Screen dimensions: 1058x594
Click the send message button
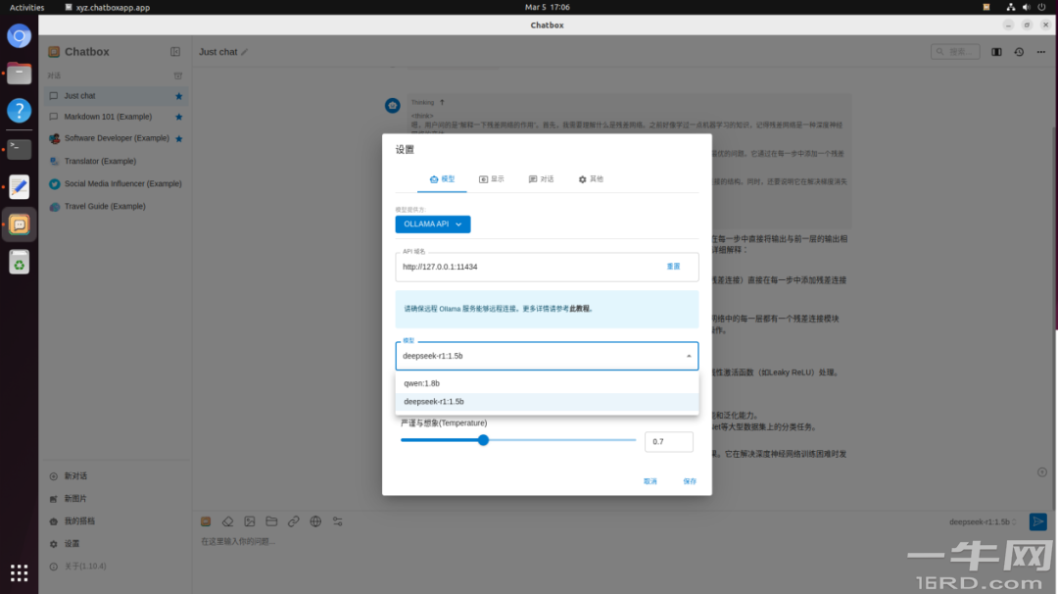click(1037, 521)
